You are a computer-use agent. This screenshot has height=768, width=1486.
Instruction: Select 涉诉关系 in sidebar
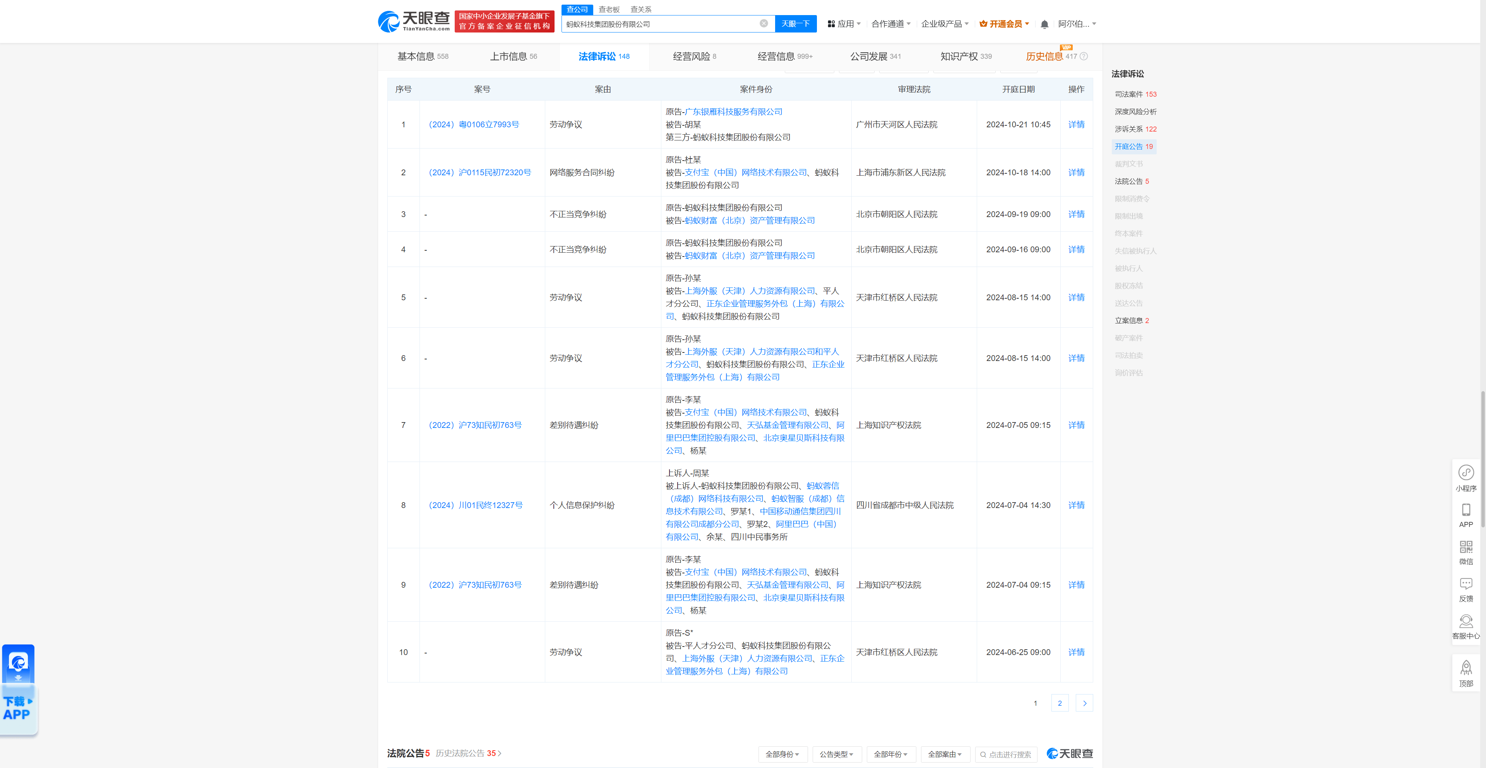click(x=1135, y=128)
